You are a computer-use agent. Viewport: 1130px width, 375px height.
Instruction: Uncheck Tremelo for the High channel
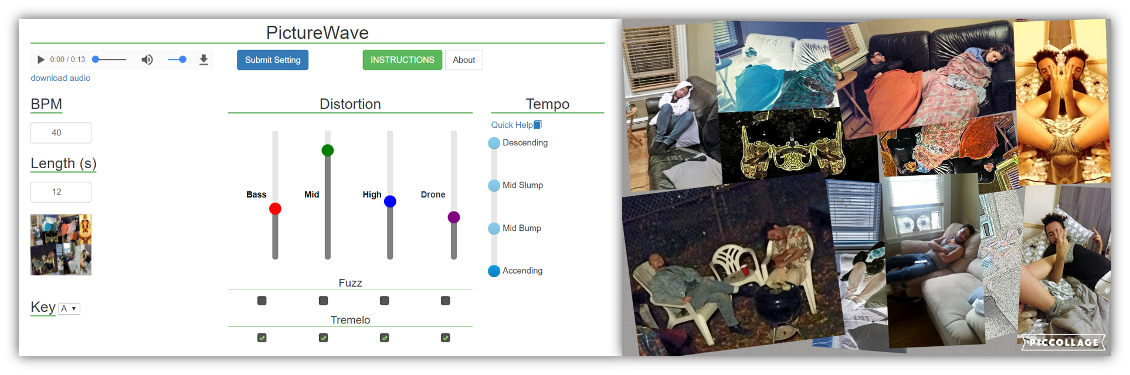[x=385, y=337]
